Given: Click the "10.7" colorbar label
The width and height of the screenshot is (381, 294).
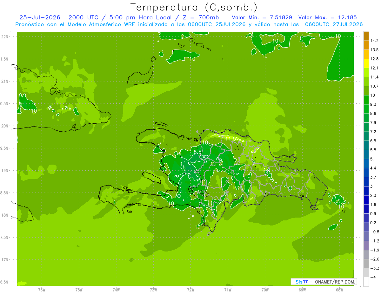Looking at the screenshot, I should (x=374, y=86).
